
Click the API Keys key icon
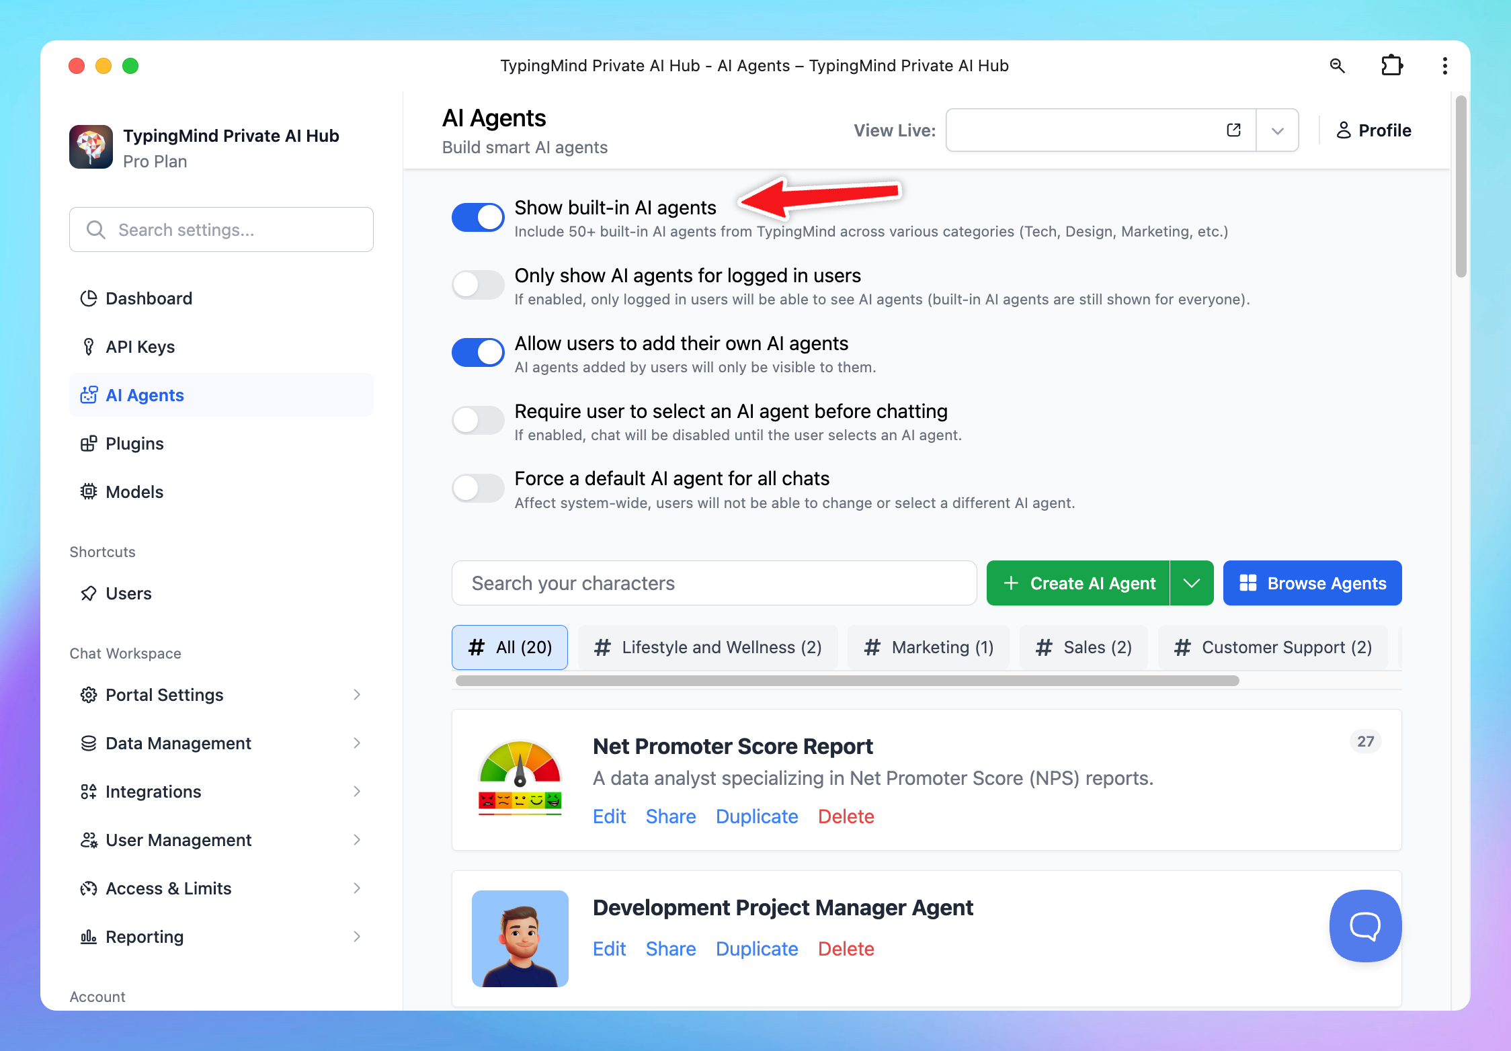[x=88, y=347]
